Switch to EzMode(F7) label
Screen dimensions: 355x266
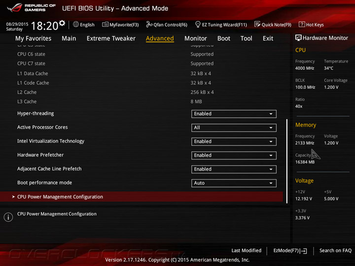pos(286,250)
